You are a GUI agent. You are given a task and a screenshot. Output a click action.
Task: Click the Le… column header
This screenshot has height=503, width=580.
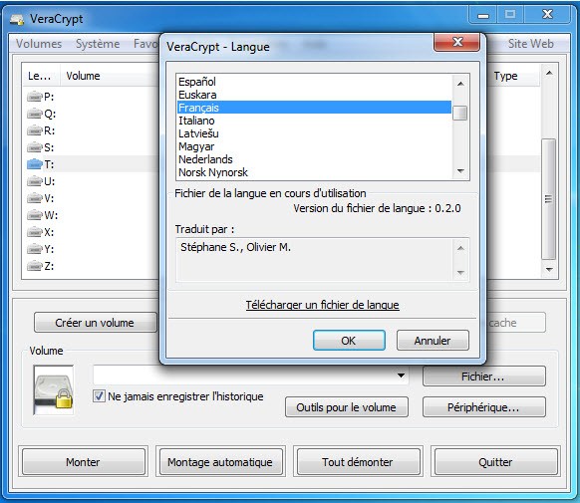[x=41, y=76]
